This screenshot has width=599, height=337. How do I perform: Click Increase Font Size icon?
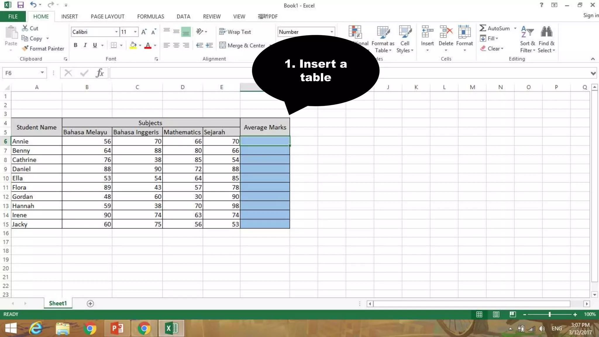tap(144, 32)
